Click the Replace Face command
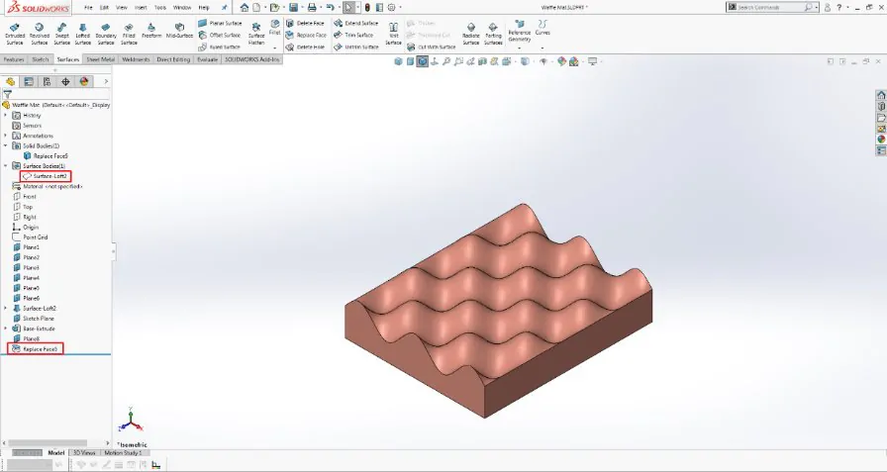 click(306, 35)
